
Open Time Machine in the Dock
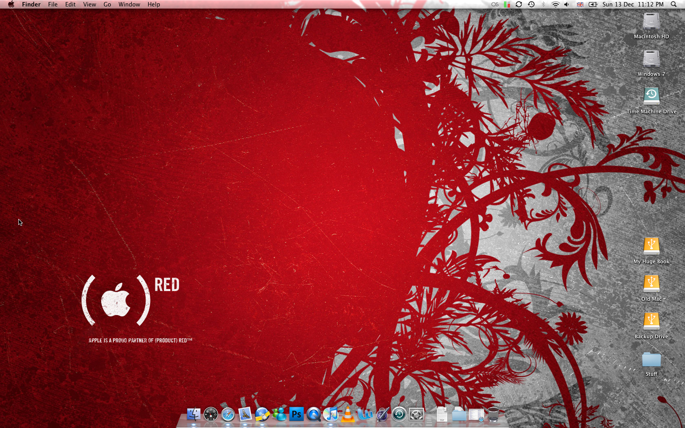point(399,415)
